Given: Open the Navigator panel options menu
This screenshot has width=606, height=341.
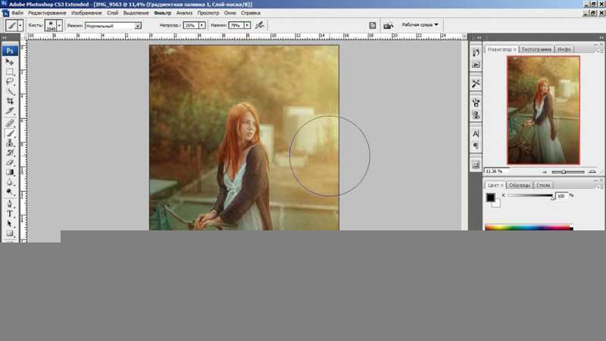Looking at the screenshot, I should pyautogui.click(x=598, y=51).
